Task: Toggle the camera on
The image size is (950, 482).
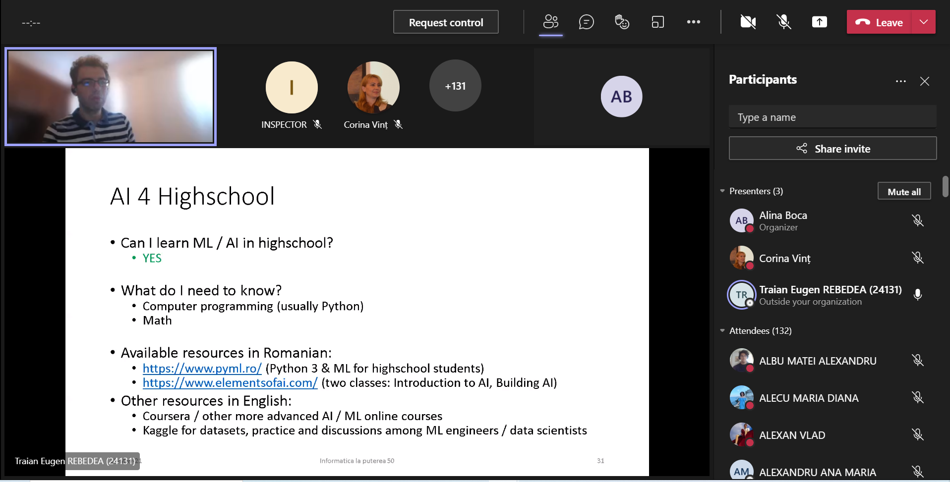Action: tap(748, 22)
